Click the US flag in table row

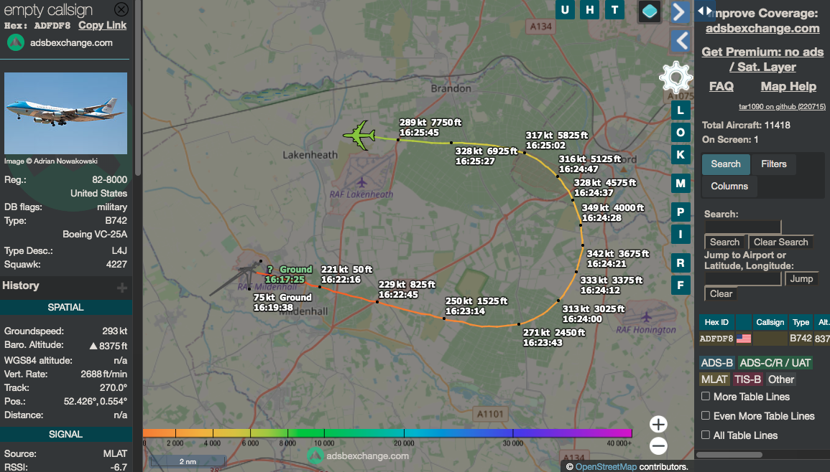click(743, 339)
